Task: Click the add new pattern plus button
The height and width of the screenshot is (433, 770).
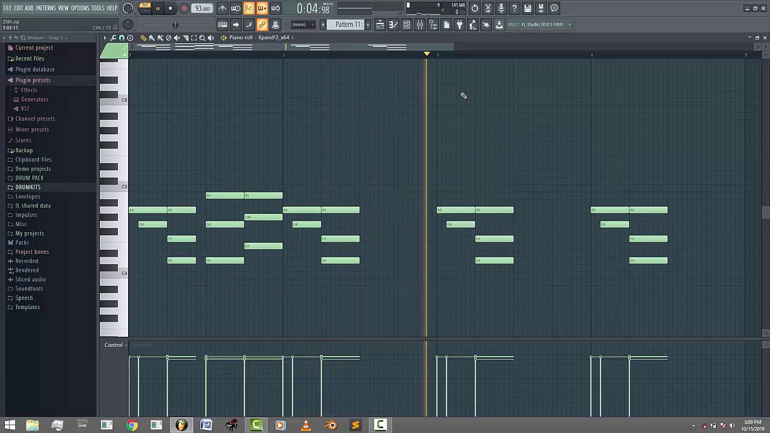Action: (x=368, y=25)
